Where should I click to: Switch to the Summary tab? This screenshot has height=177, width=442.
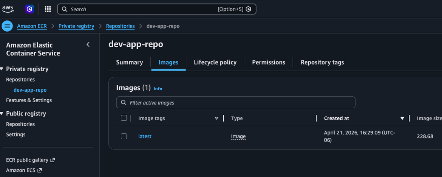(x=129, y=62)
